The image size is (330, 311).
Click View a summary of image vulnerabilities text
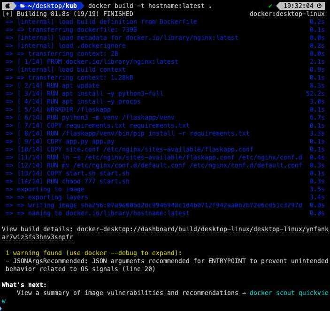[128, 293]
